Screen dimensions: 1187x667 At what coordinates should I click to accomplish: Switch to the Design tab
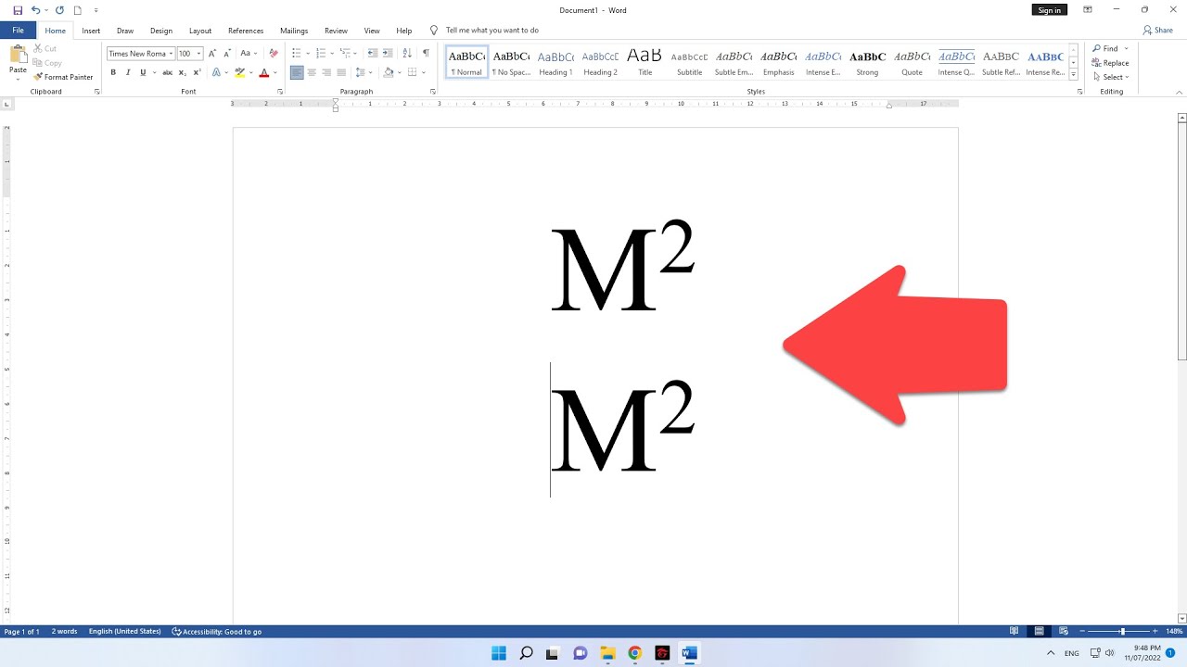161,31
